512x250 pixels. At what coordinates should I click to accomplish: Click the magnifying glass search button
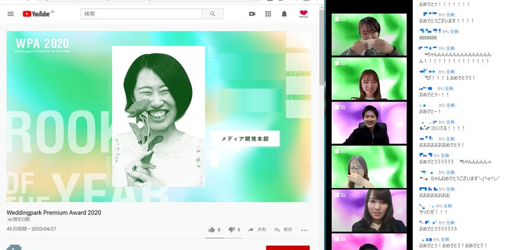[213, 14]
